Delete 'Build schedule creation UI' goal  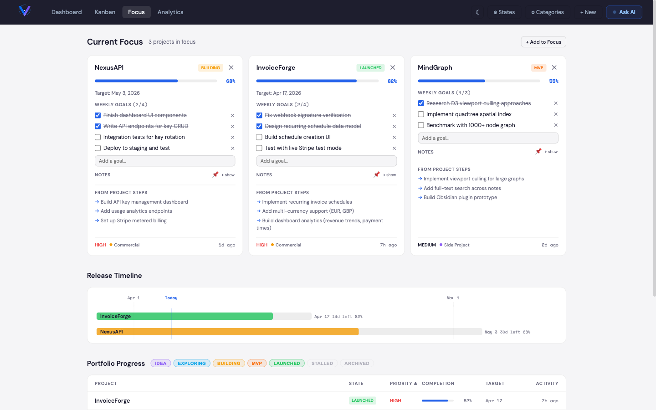click(x=394, y=137)
